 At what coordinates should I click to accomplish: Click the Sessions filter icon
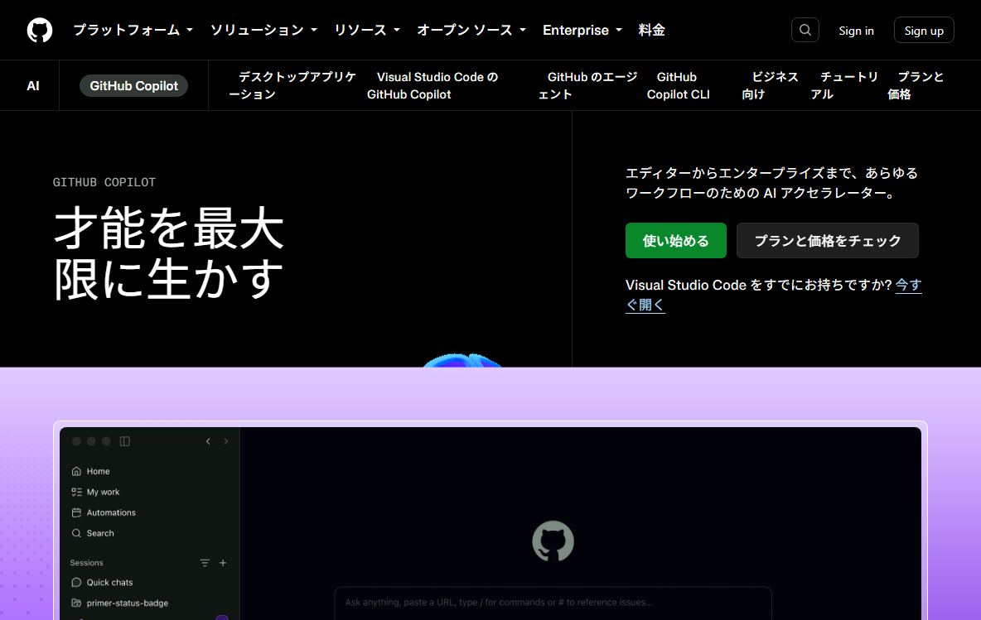[205, 563]
